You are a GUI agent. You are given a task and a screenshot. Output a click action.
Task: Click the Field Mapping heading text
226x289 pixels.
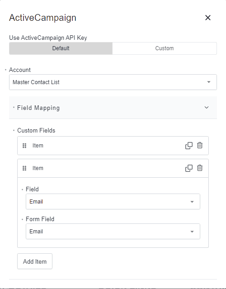[38, 108]
